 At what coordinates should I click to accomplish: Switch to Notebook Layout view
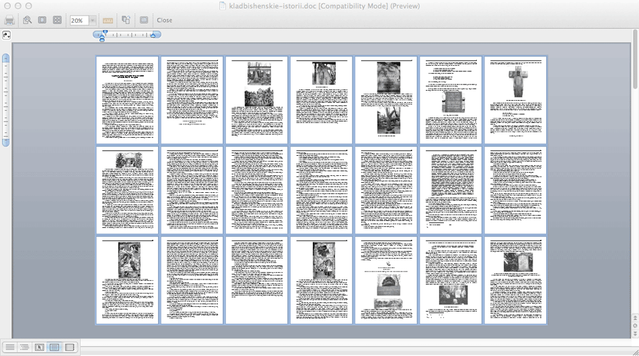69,347
